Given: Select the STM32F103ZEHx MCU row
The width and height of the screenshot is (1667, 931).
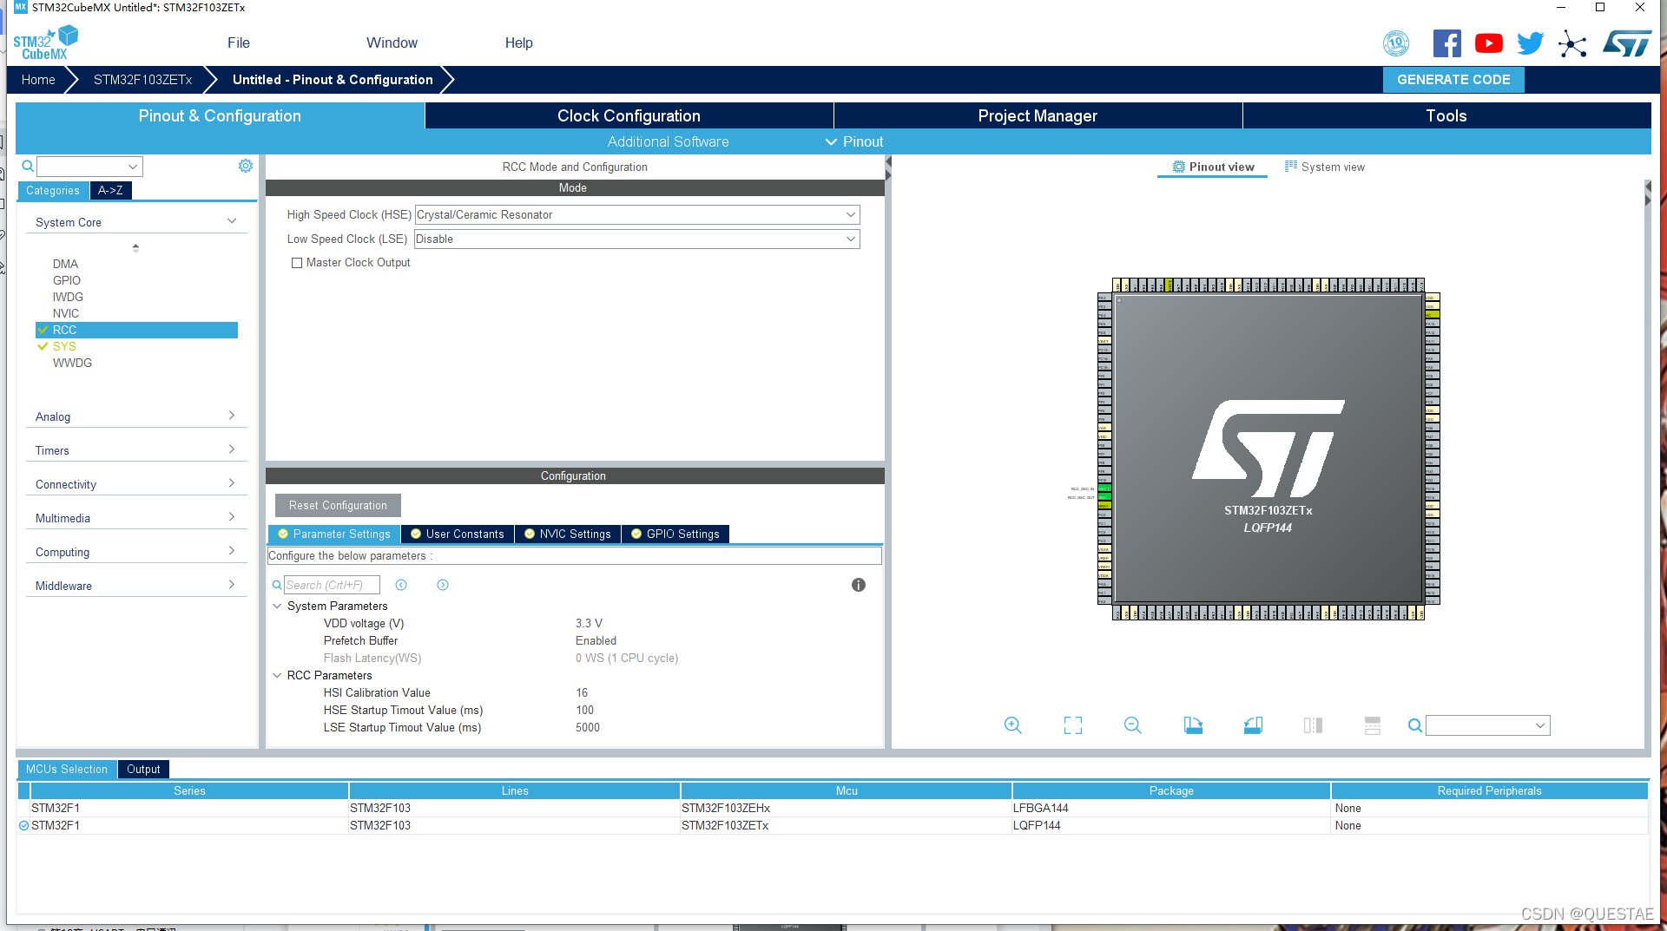Looking at the screenshot, I should (x=832, y=808).
